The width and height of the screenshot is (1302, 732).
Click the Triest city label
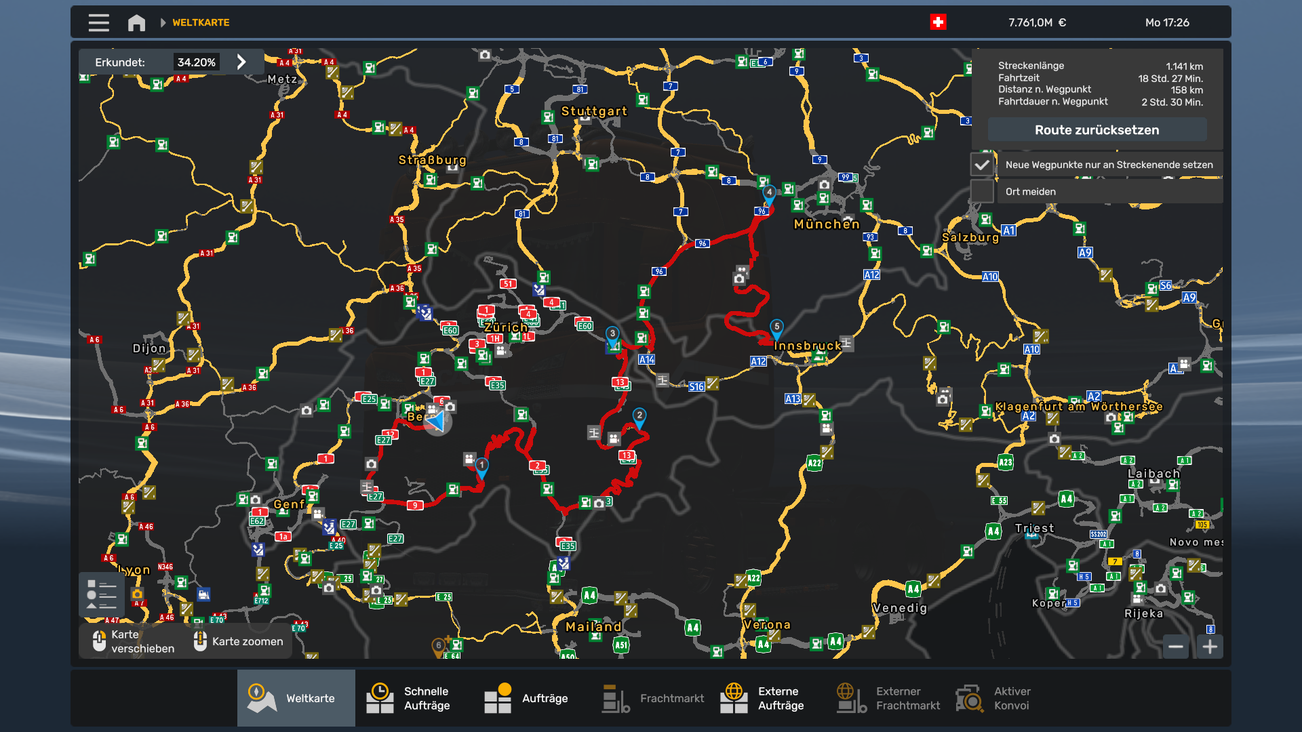(1035, 528)
